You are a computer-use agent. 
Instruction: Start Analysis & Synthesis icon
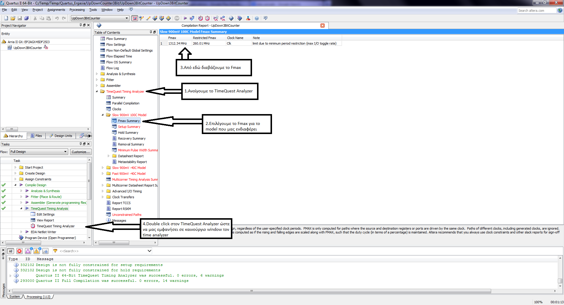[192, 18]
